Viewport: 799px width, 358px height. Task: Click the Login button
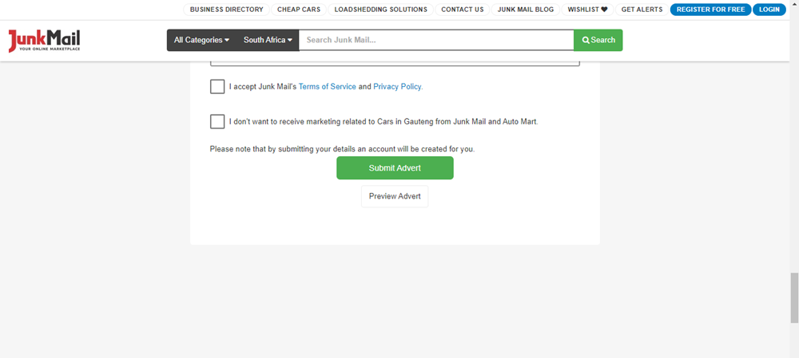click(x=769, y=10)
